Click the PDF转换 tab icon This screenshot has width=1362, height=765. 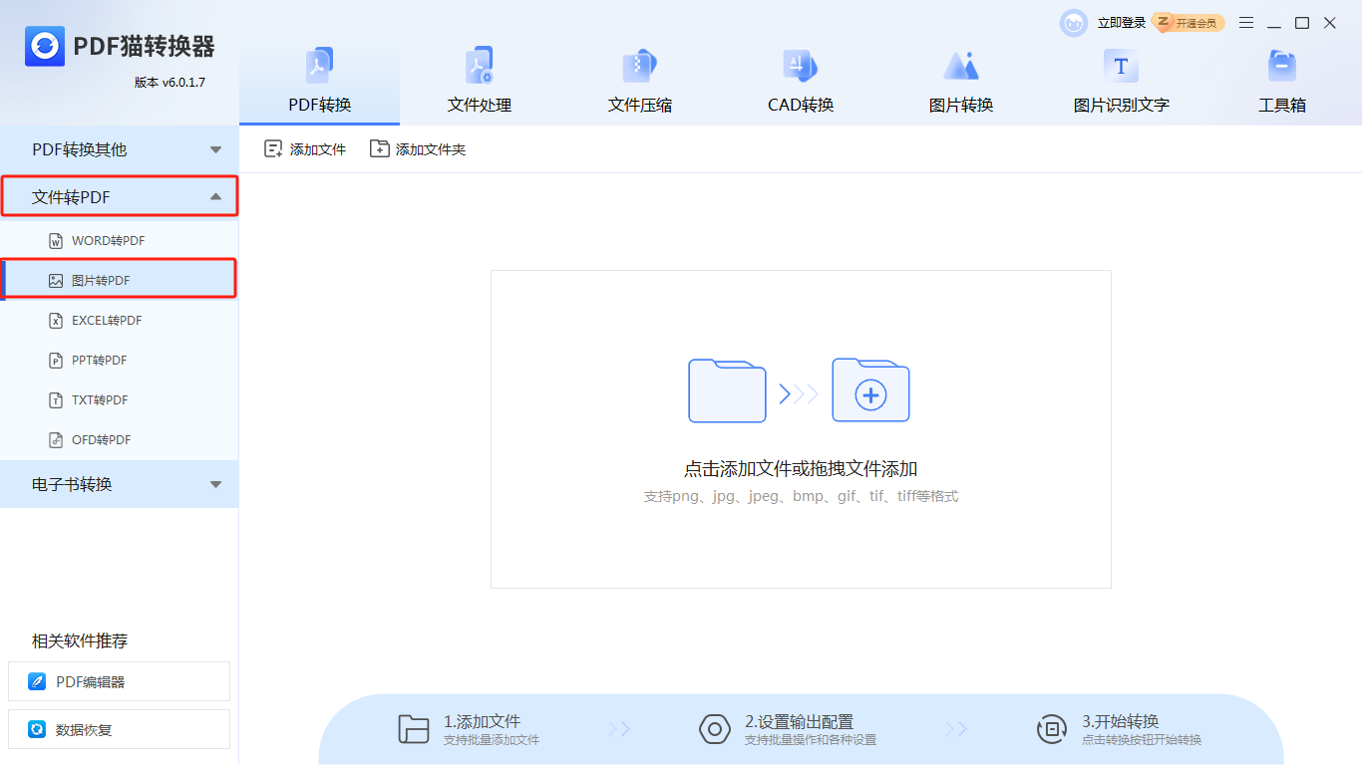319,66
